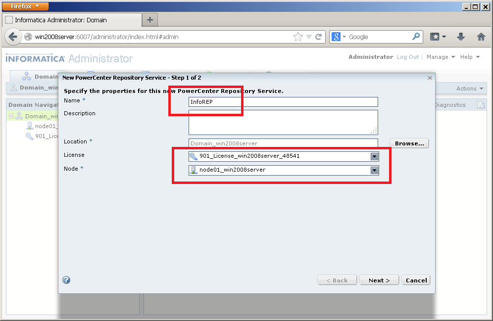The width and height of the screenshot is (493, 321).
Task: Click the magnifier icon in Google search box
Action: [x=416, y=37]
